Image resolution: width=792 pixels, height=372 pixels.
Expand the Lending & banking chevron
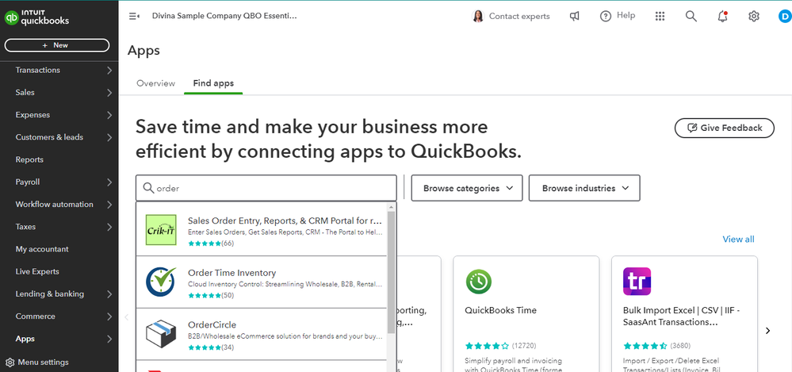(x=109, y=293)
